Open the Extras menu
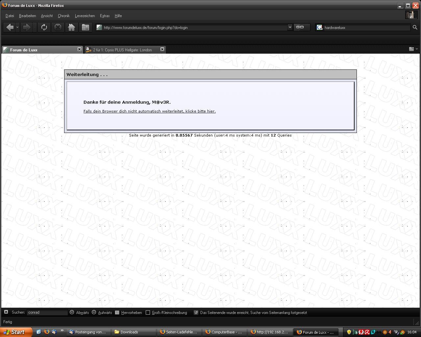Viewport: 421px width, 337px height. 105,16
